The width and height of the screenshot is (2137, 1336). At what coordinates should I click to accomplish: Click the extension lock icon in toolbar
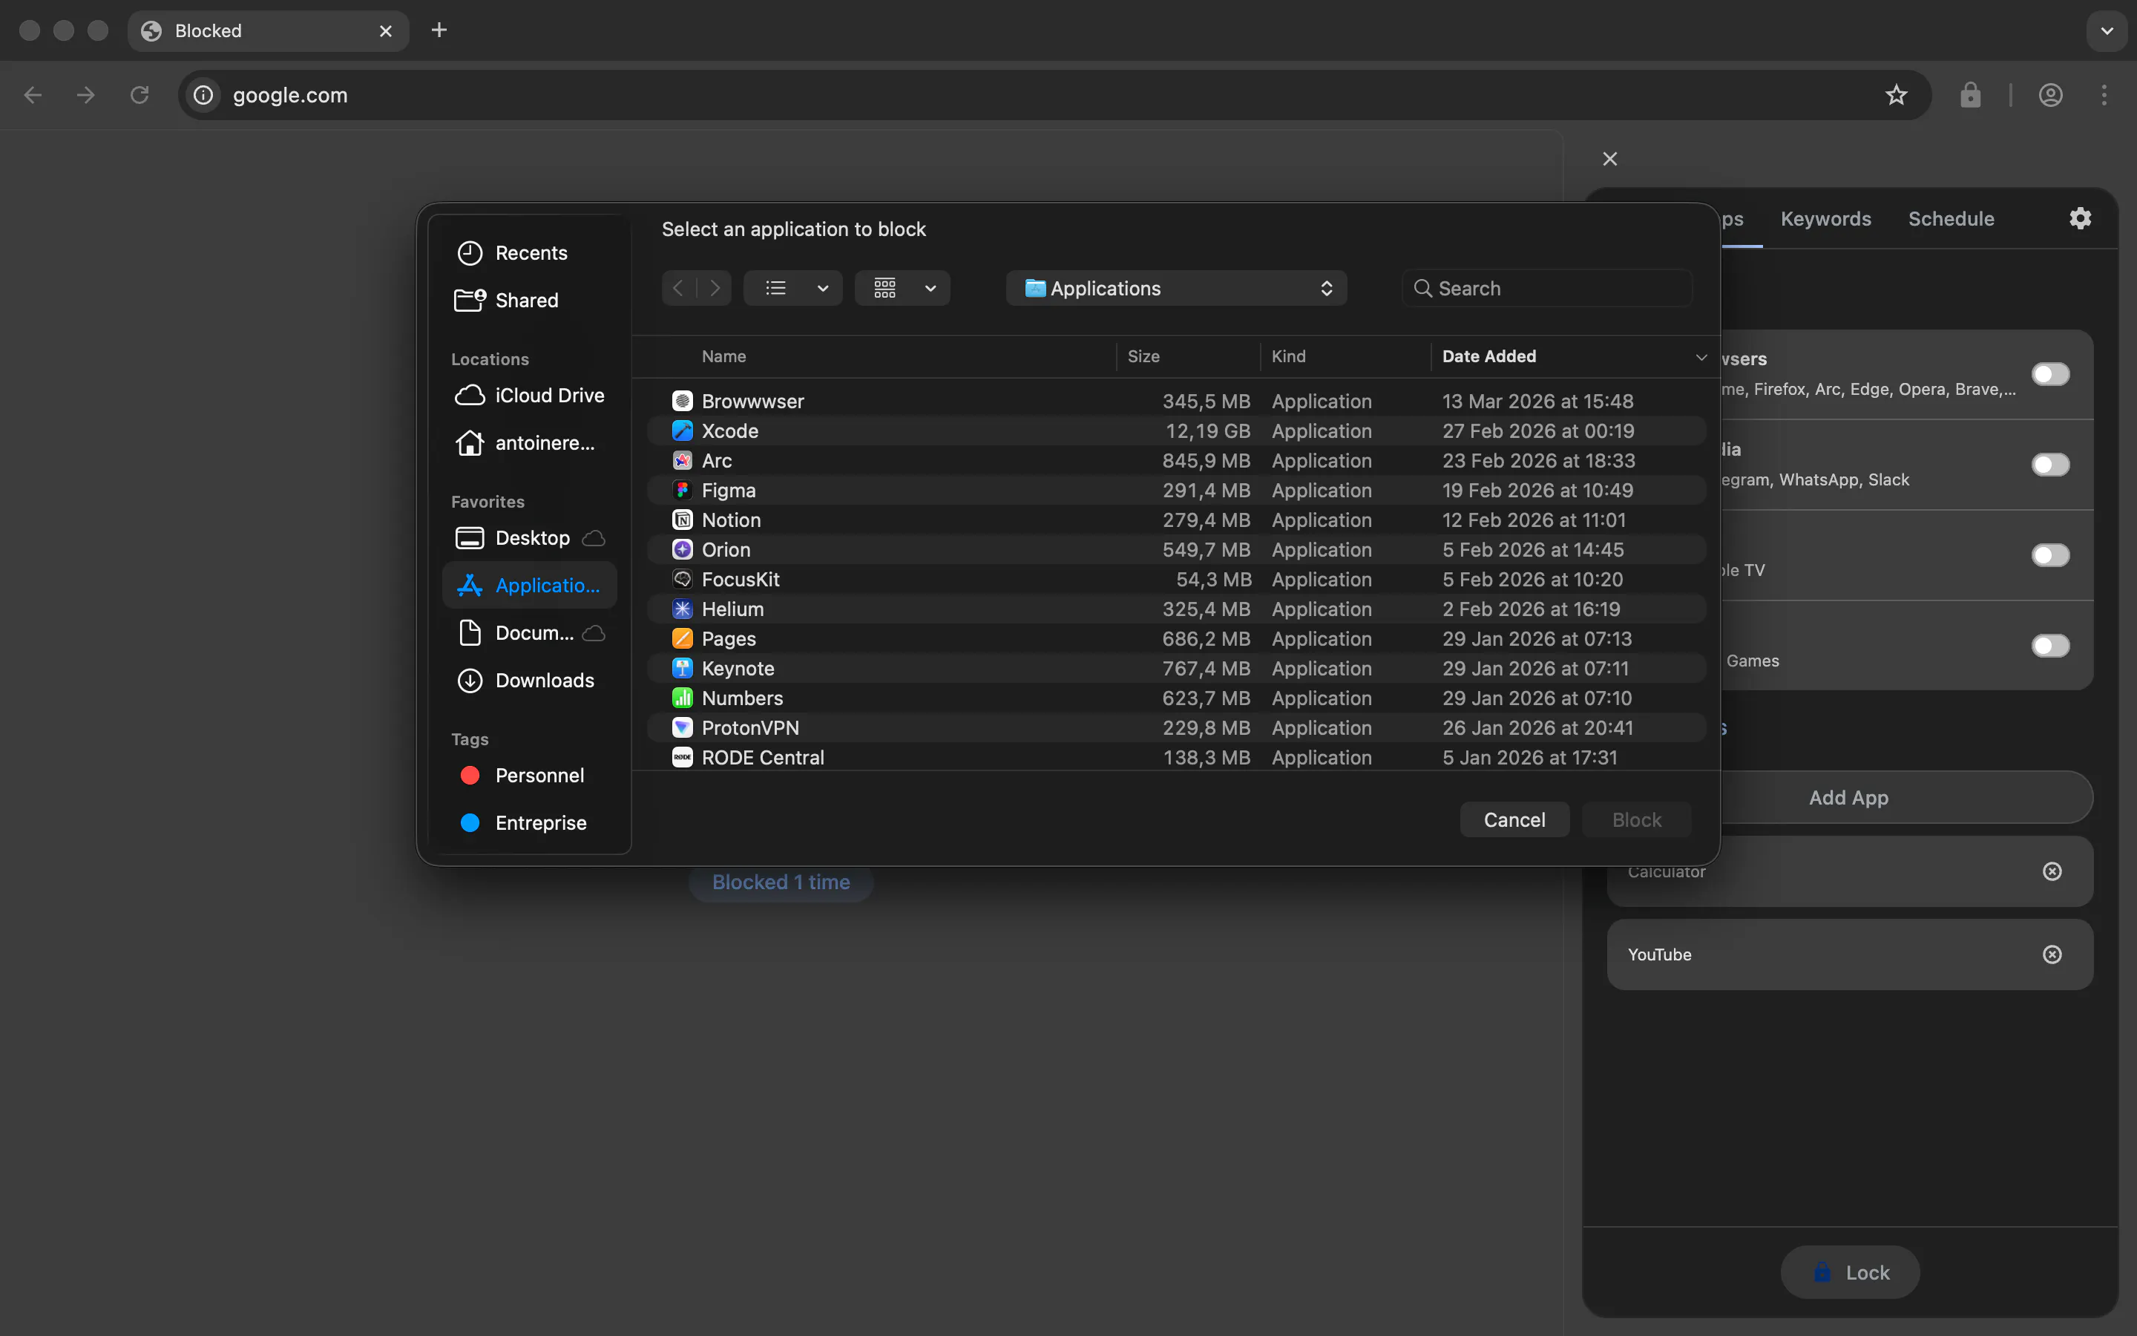pyautogui.click(x=1970, y=94)
